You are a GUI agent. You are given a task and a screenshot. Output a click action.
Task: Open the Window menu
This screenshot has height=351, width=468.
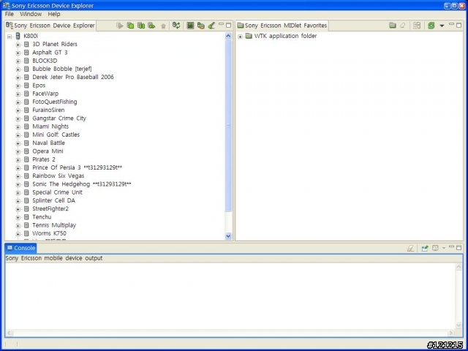click(x=31, y=14)
